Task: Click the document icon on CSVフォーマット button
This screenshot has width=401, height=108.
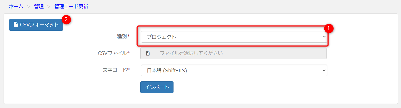Action: pos(16,24)
